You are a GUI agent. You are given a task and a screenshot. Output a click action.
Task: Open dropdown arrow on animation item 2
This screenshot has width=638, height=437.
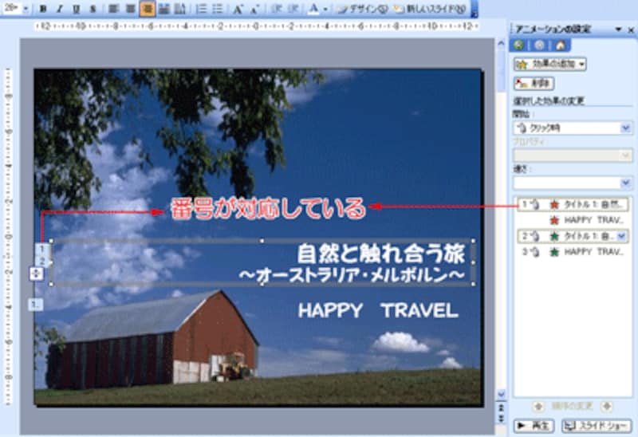622,236
